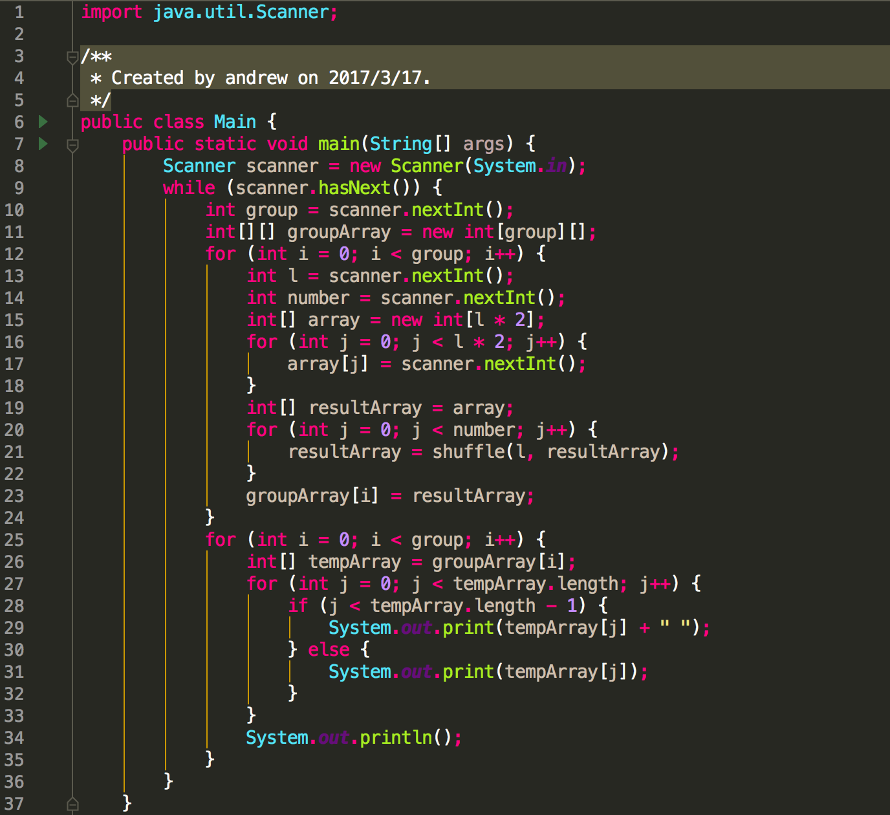Click 'new int[l * 2]' on line 15
This screenshot has height=815, width=890.
[x=464, y=320]
